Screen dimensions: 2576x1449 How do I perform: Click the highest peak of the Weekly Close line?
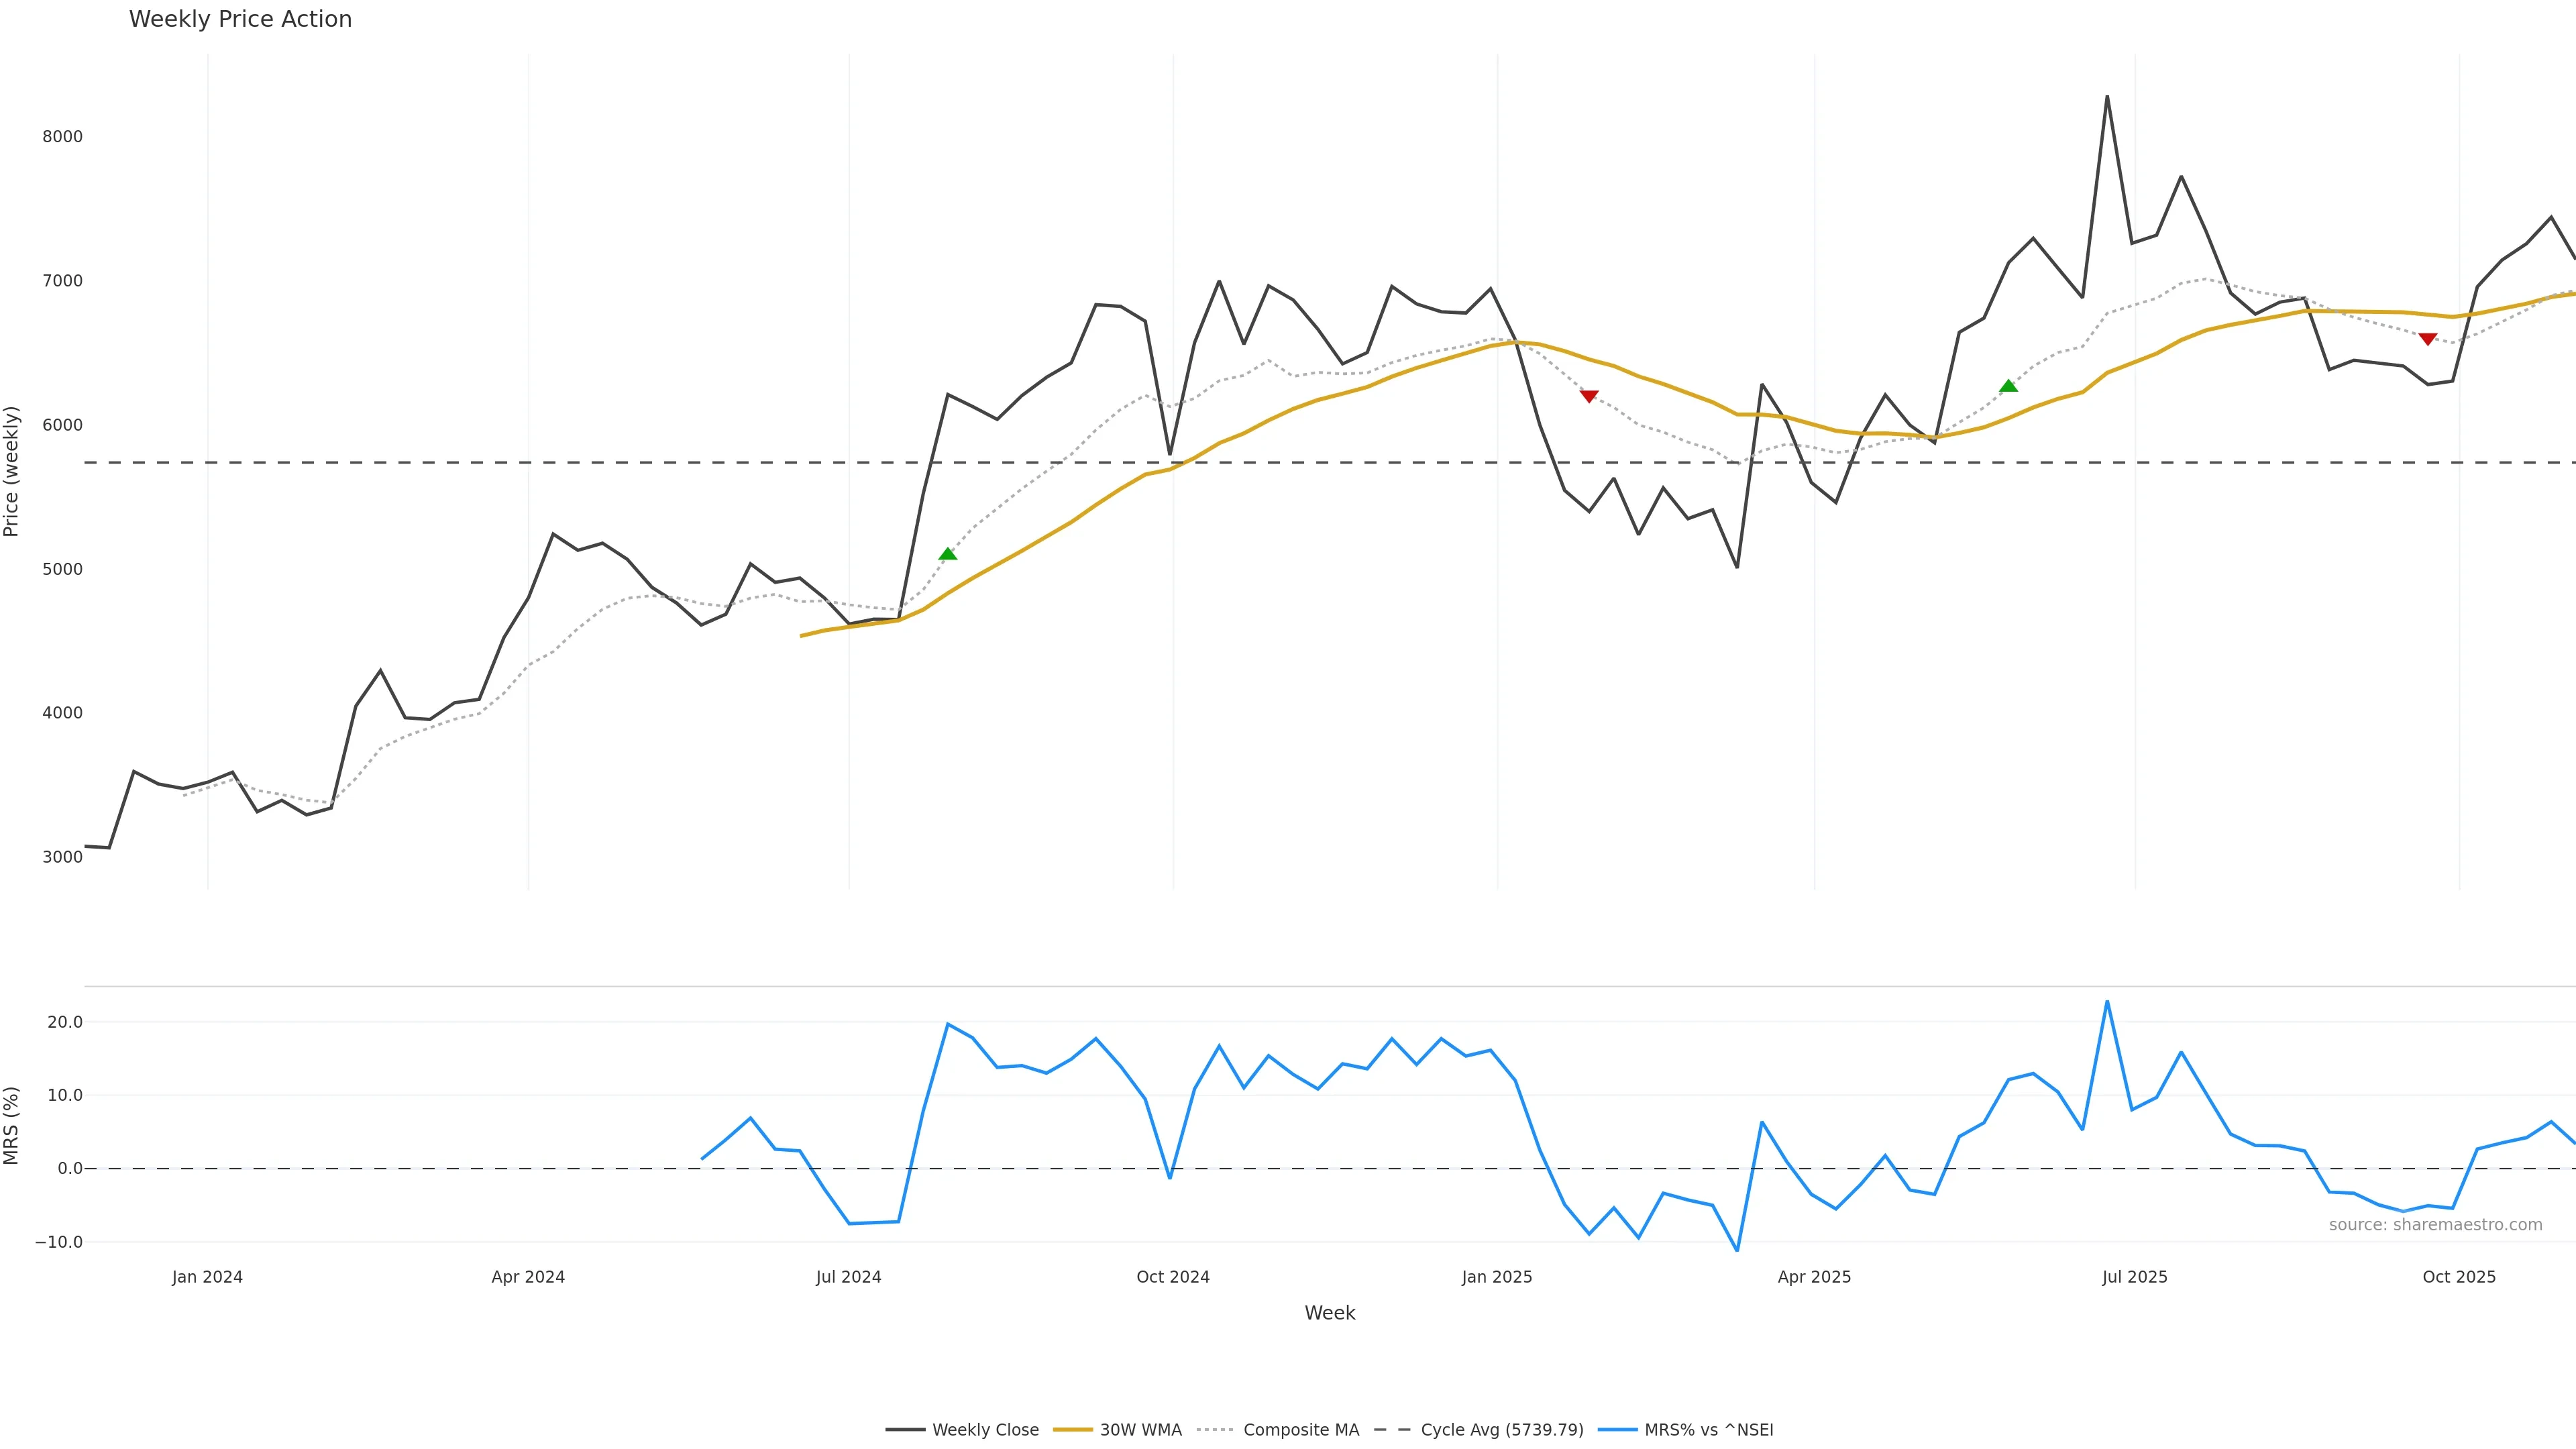click(x=2107, y=97)
